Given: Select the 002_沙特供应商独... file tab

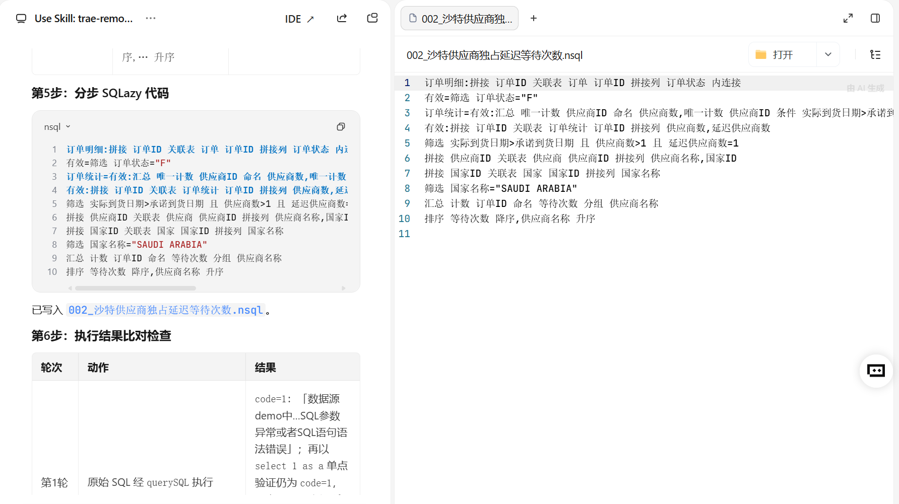Looking at the screenshot, I should click(x=460, y=19).
